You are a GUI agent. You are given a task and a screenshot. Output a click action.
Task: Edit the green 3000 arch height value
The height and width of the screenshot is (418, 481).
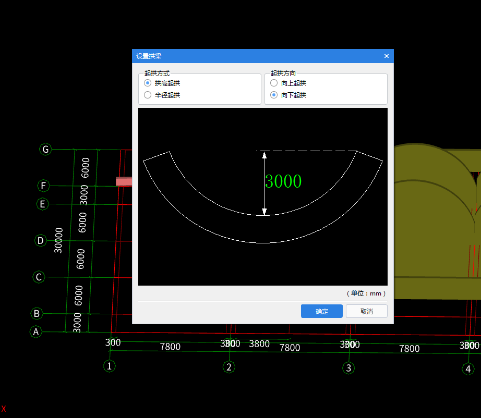pos(283,181)
